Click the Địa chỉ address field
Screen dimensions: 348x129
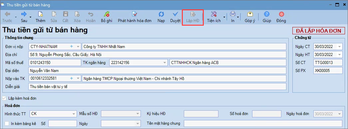[x=158, y=55]
